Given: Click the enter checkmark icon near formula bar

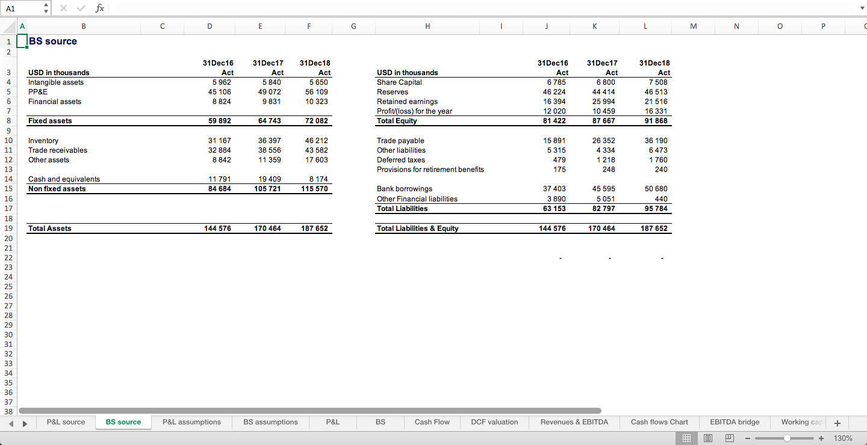Looking at the screenshot, I should 81,8.
